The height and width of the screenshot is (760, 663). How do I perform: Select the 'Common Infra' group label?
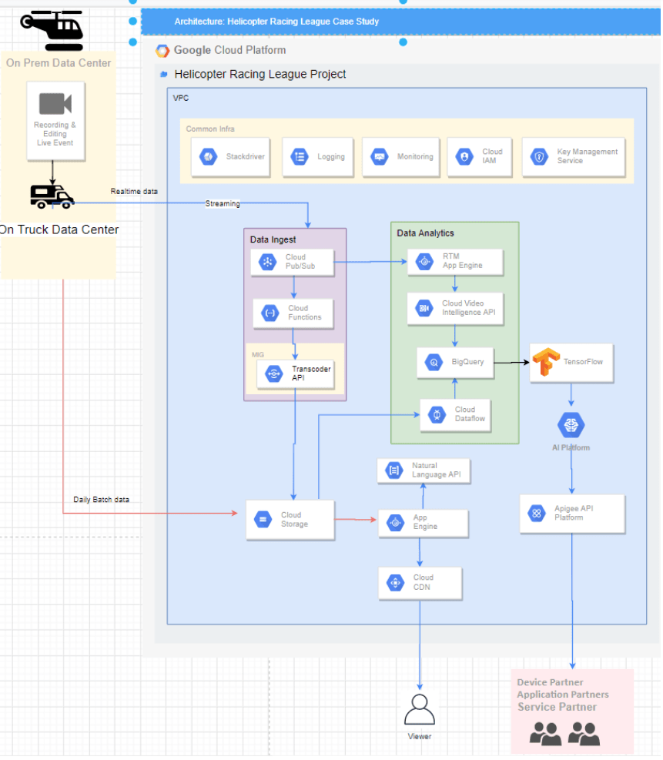[210, 129]
